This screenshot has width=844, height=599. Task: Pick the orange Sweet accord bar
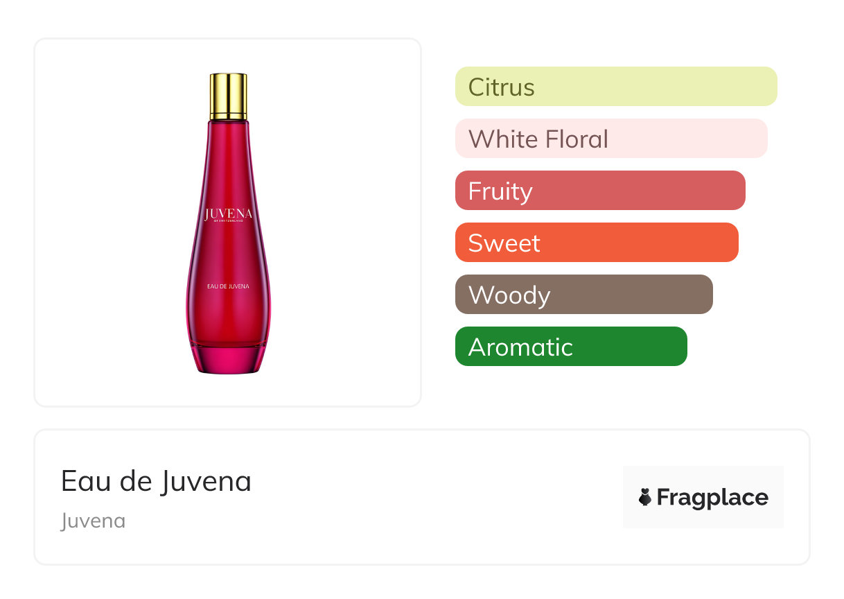click(596, 243)
